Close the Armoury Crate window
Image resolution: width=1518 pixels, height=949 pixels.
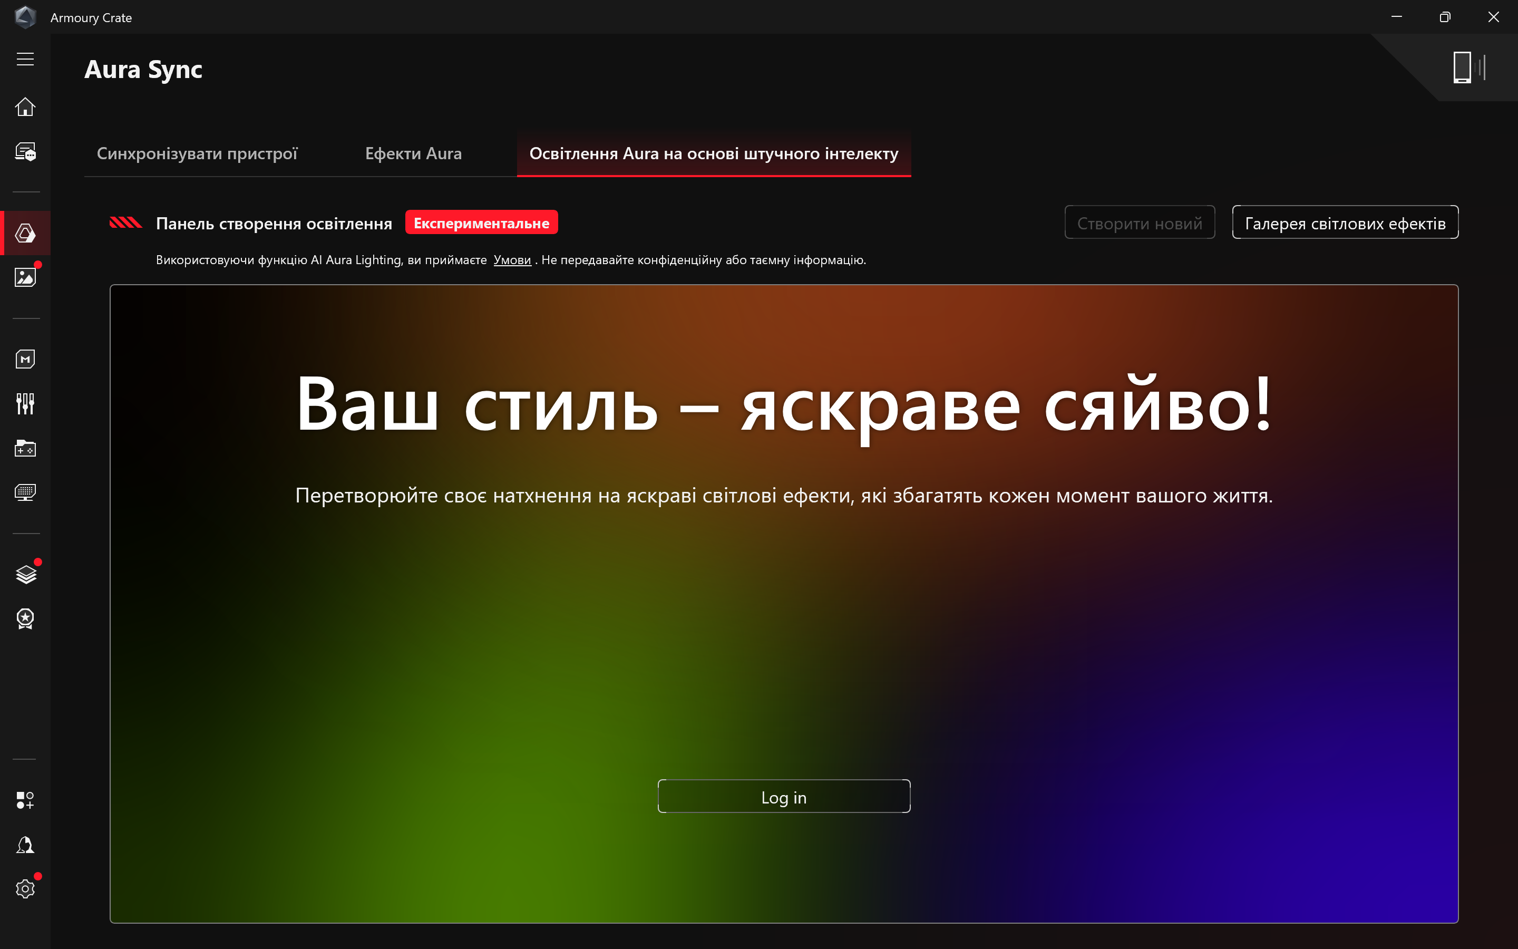[x=1494, y=17]
